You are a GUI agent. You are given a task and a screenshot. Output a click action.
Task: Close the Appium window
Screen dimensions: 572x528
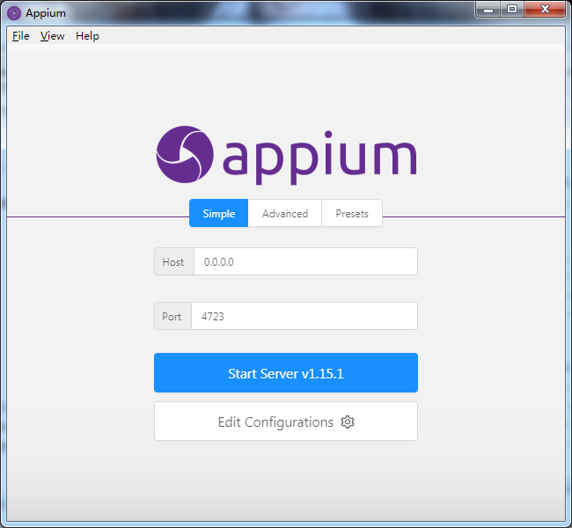point(545,10)
